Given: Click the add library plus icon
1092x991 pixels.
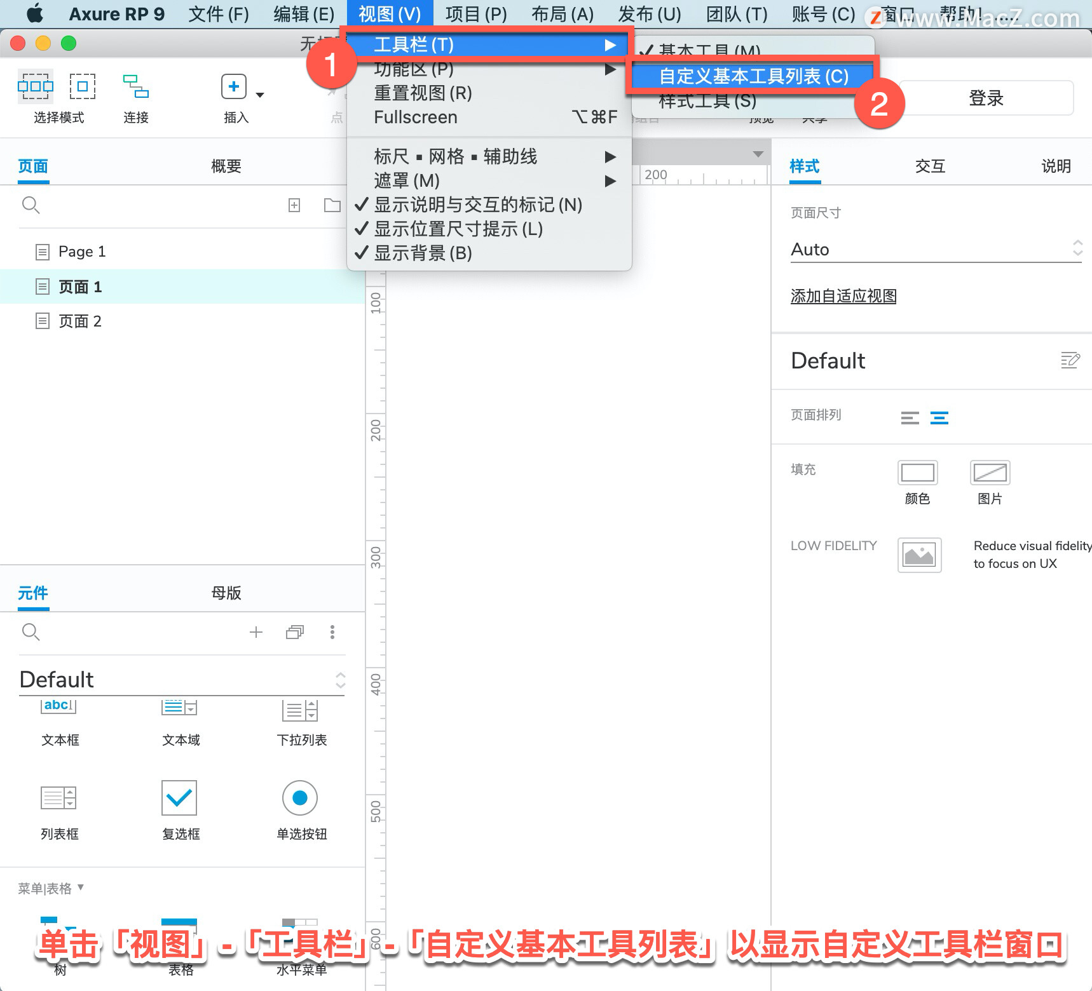Looking at the screenshot, I should [256, 632].
